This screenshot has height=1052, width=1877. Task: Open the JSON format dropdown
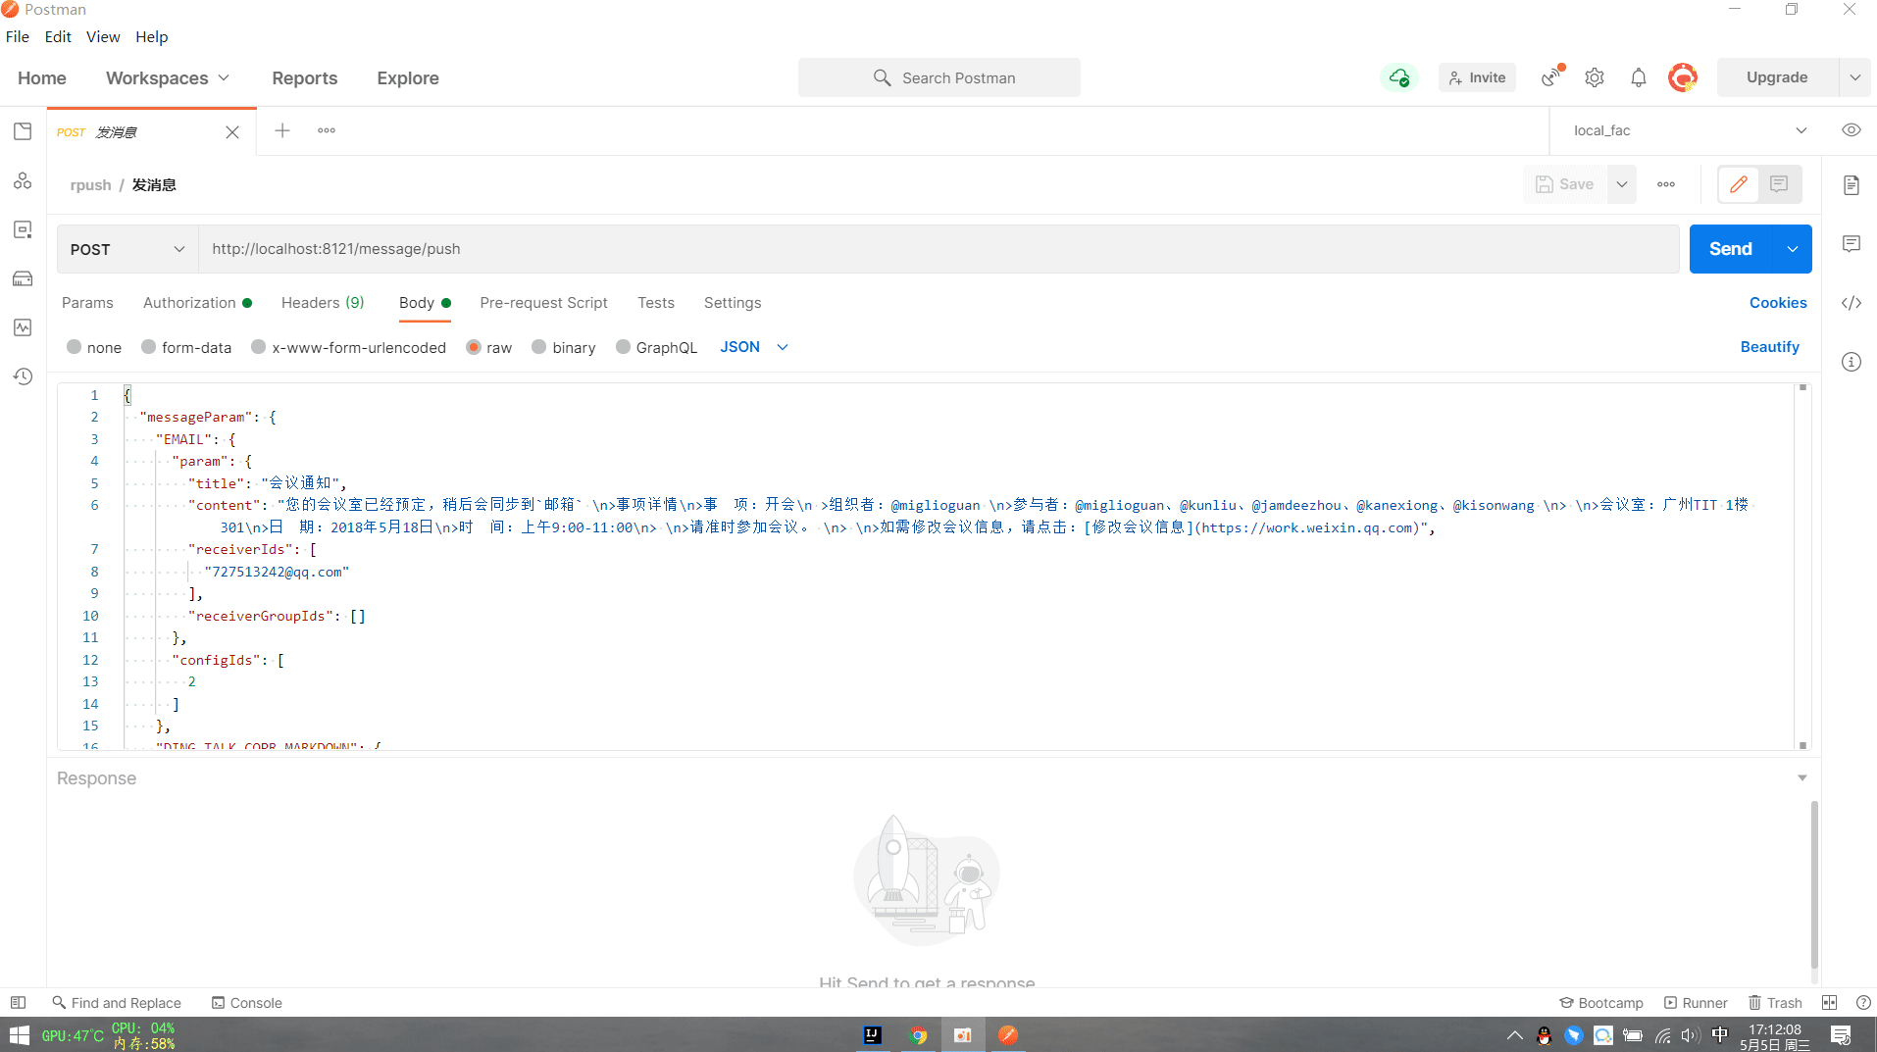coord(754,347)
